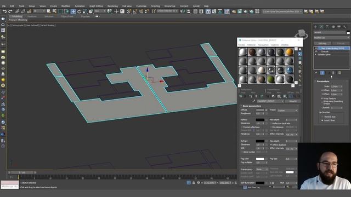
Task: Open the Translucency type dropdown
Action: coord(262,169)
